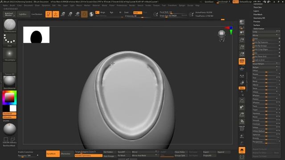Click the Fix Mesh button
The width and height of the screenshot is (285, 160).
[124, 156]
